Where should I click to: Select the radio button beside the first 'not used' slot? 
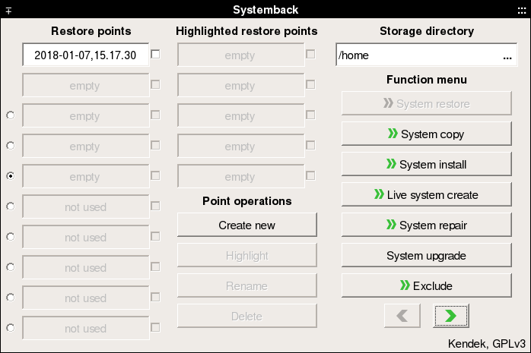tap(11, 206)
